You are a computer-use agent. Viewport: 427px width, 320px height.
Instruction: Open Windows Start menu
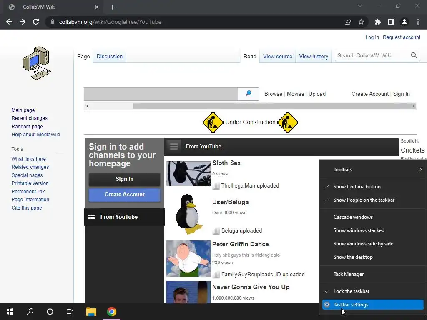[10, 312]
